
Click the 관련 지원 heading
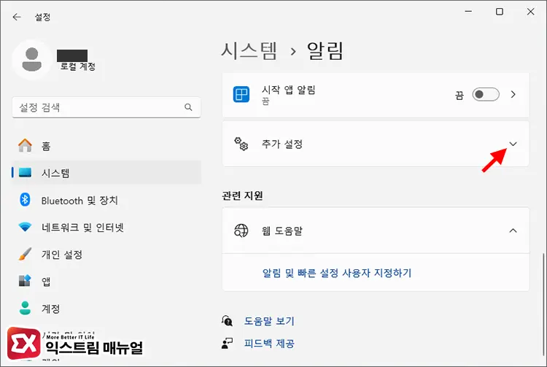pos(242,196)
